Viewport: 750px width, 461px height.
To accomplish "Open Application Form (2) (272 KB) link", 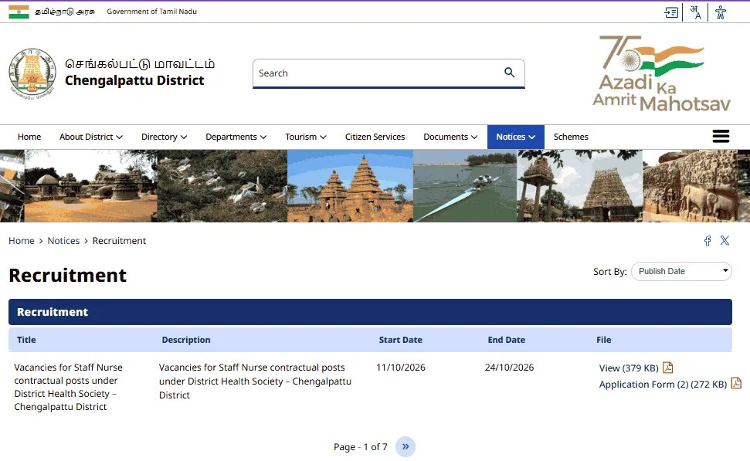I will point(663,384).
